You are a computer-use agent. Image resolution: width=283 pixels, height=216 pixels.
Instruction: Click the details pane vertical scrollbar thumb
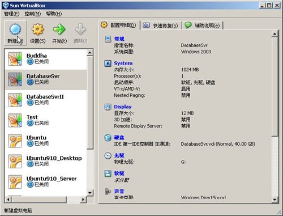[275, 87]
